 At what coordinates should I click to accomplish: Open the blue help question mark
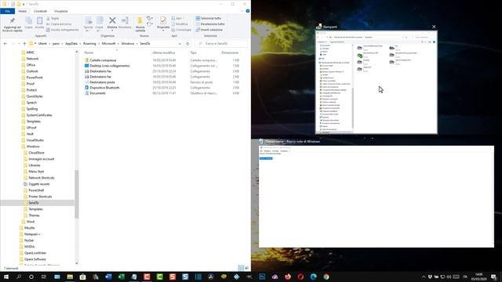click(248, 11)
